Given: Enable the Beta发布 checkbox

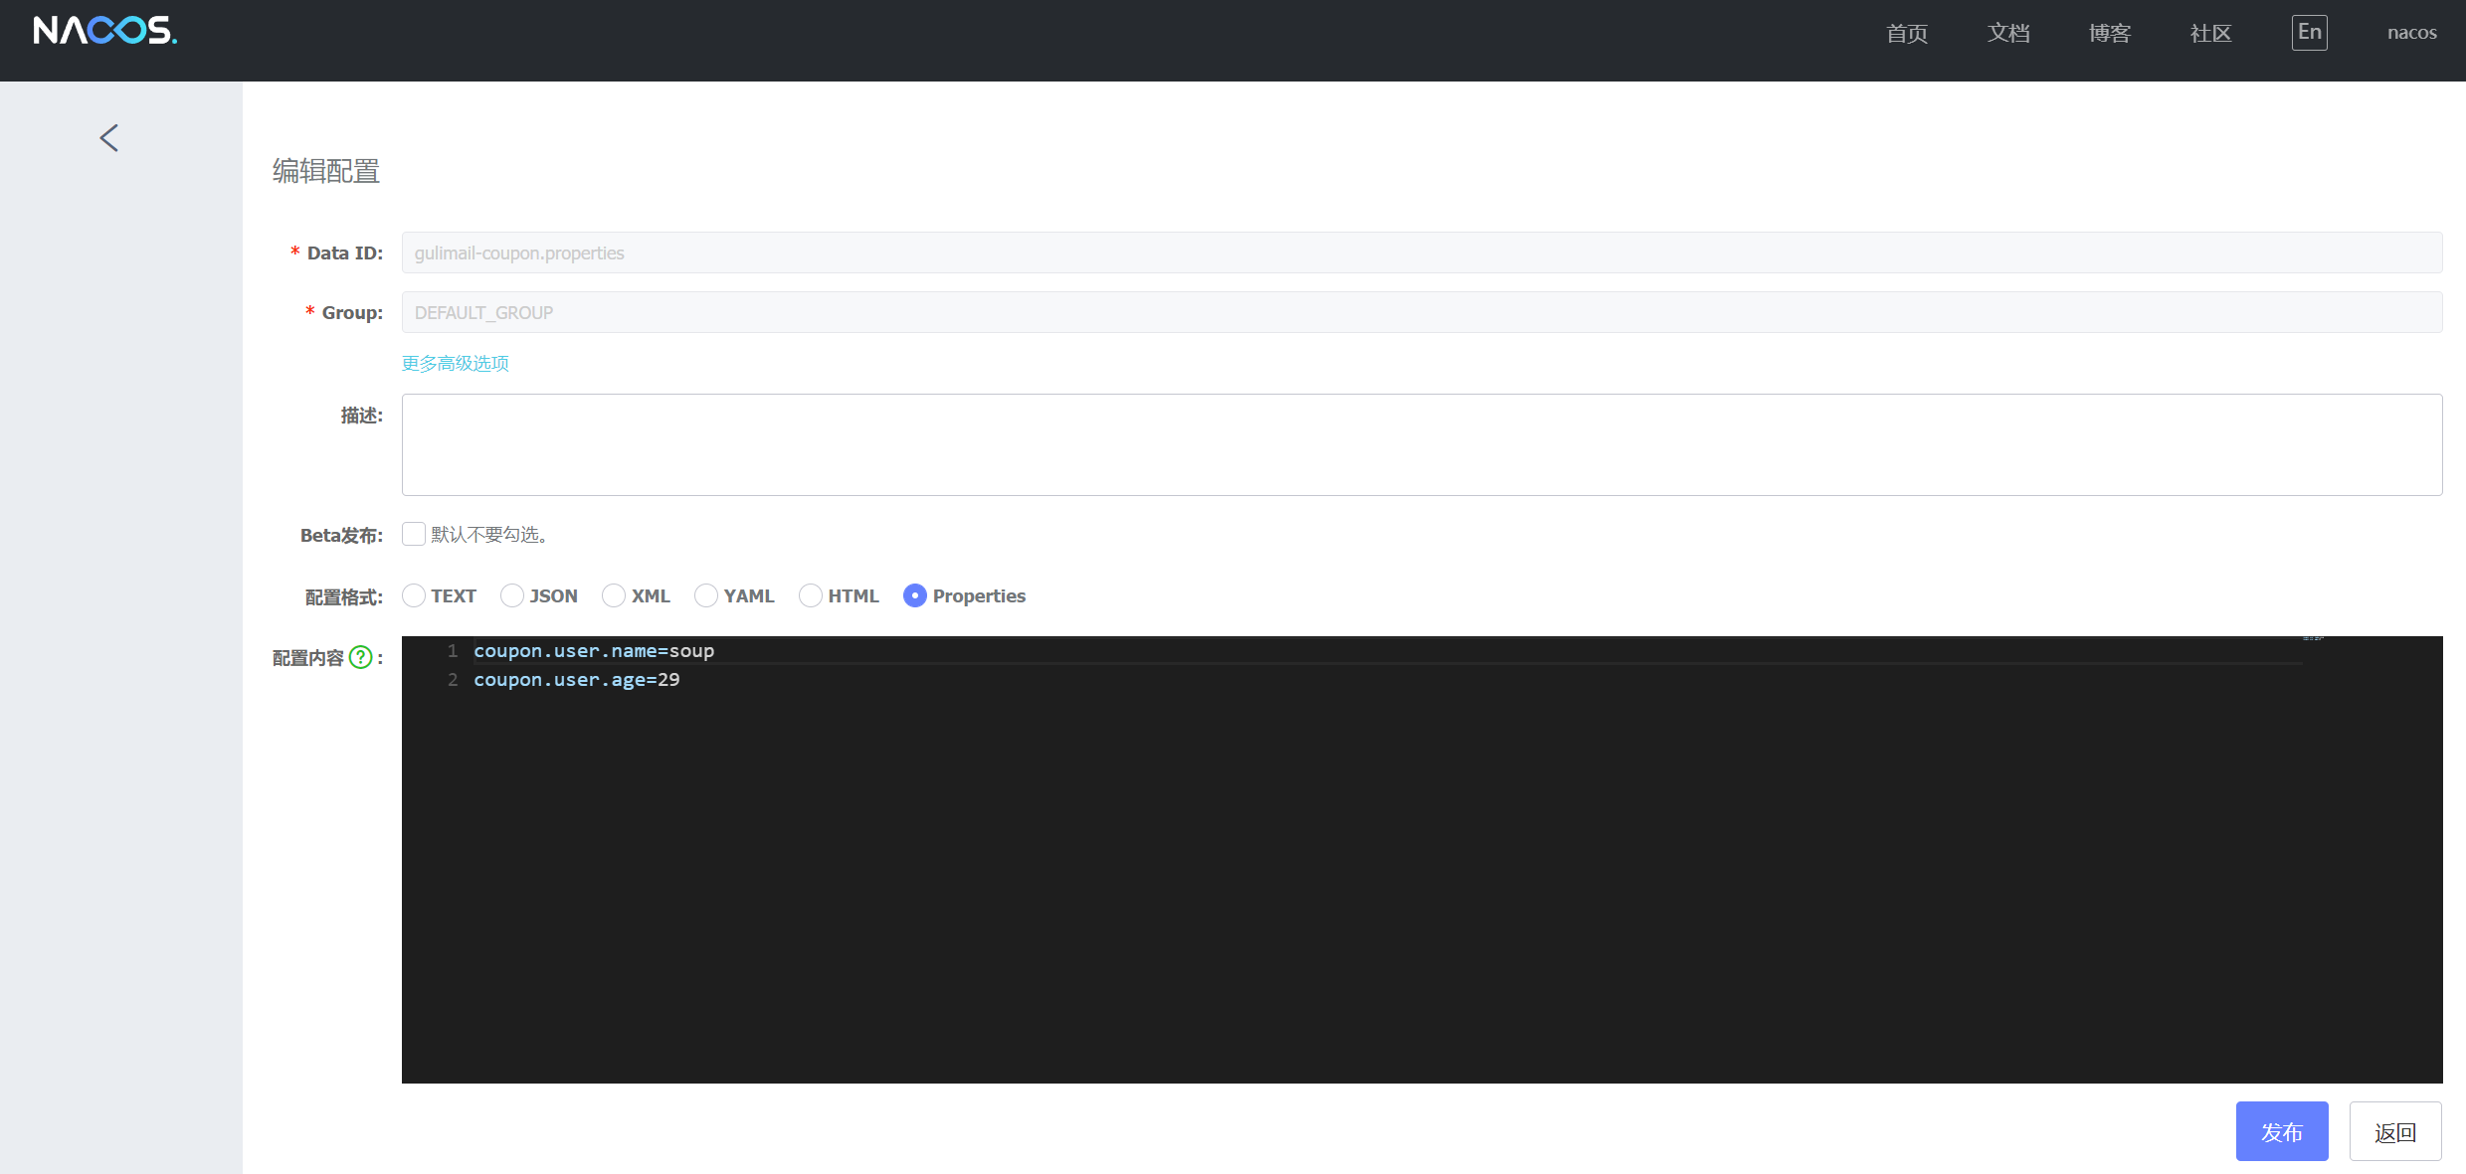Looking at the screenshot, I should tap(414, 534).
